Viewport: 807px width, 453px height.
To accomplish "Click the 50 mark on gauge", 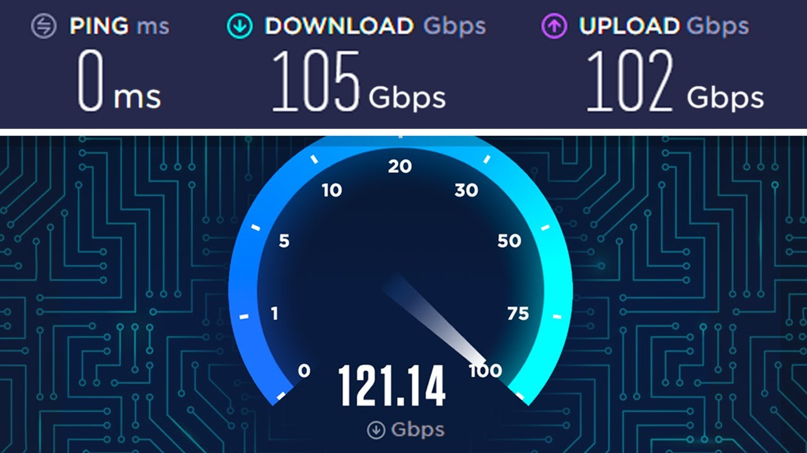I will pos(509,241).
